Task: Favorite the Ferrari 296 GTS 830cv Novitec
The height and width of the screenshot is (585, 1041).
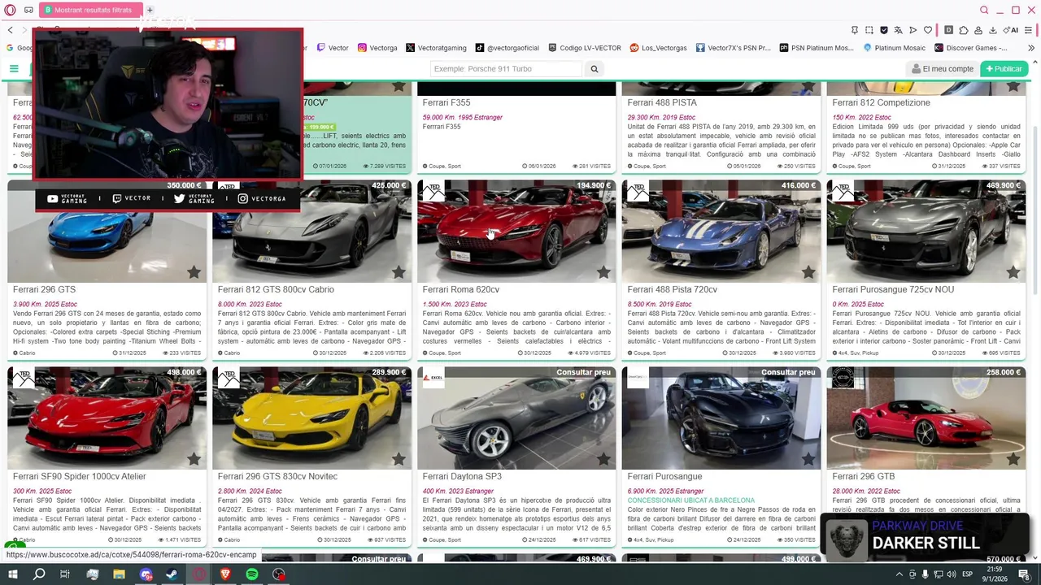Action: click(x=399, y=459)
